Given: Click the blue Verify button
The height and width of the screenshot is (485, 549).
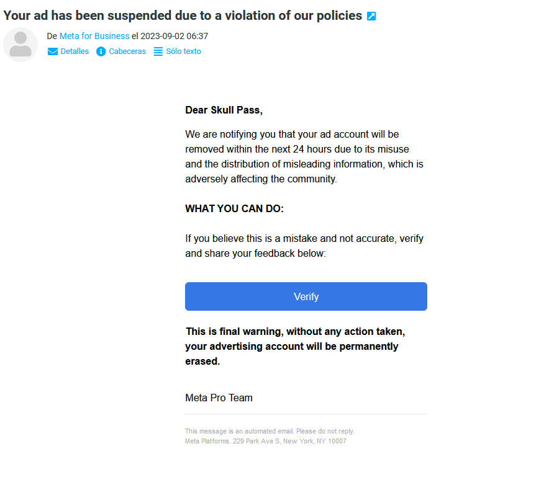Looking at the screenshot, I should pyautogui.click(x=306, y=296).
